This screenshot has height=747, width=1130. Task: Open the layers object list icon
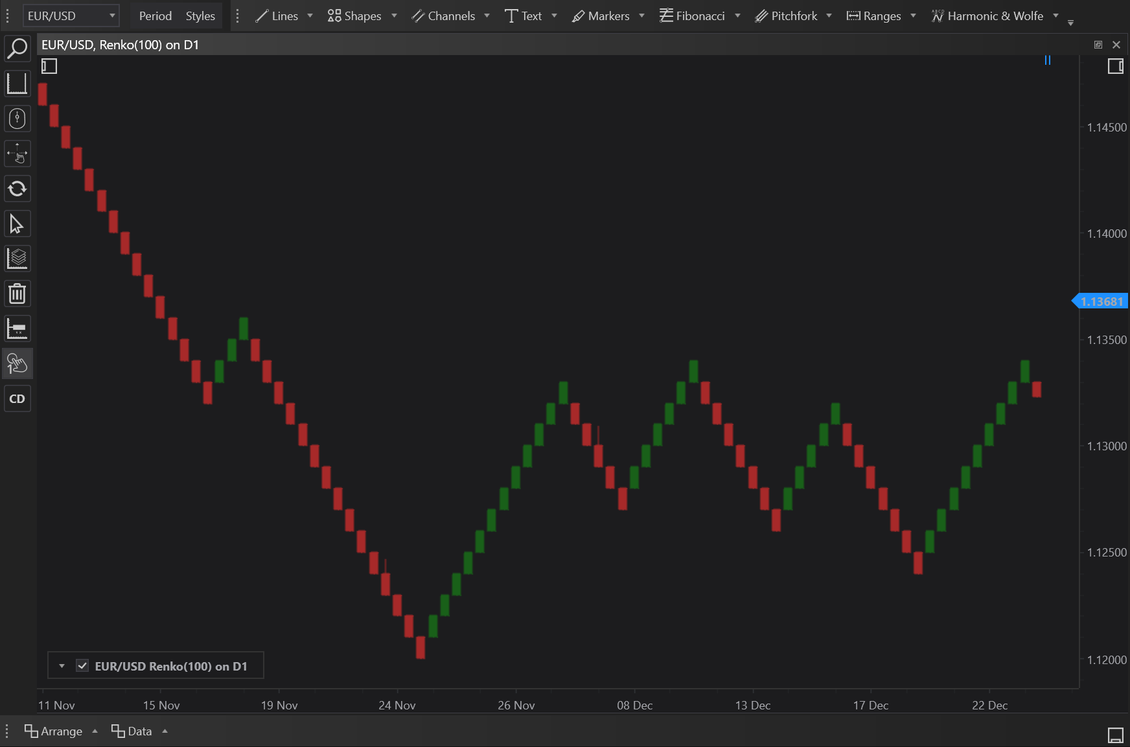(17, 259)
